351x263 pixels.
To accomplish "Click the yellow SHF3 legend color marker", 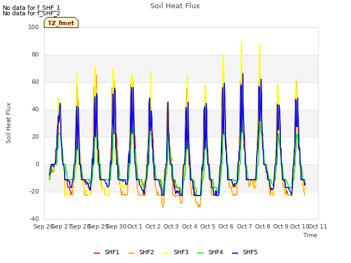I will click(166, 253).
